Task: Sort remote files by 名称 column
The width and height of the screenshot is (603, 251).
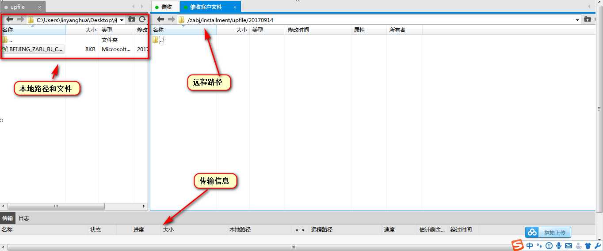Action: tap(183, 30)
